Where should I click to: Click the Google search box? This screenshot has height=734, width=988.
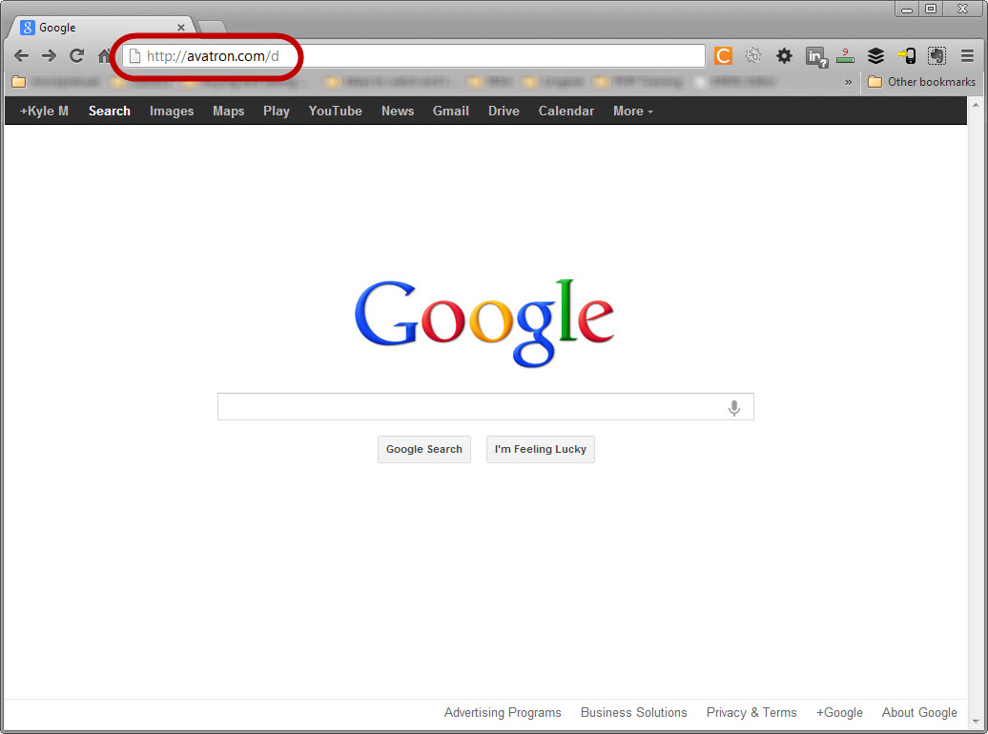click(485, 407)
